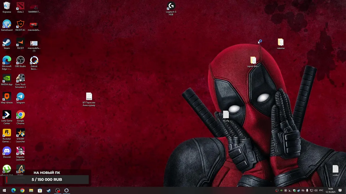Open the uTorrent Web shortcut
Screen dimensions: 346x194
[7, 170]
